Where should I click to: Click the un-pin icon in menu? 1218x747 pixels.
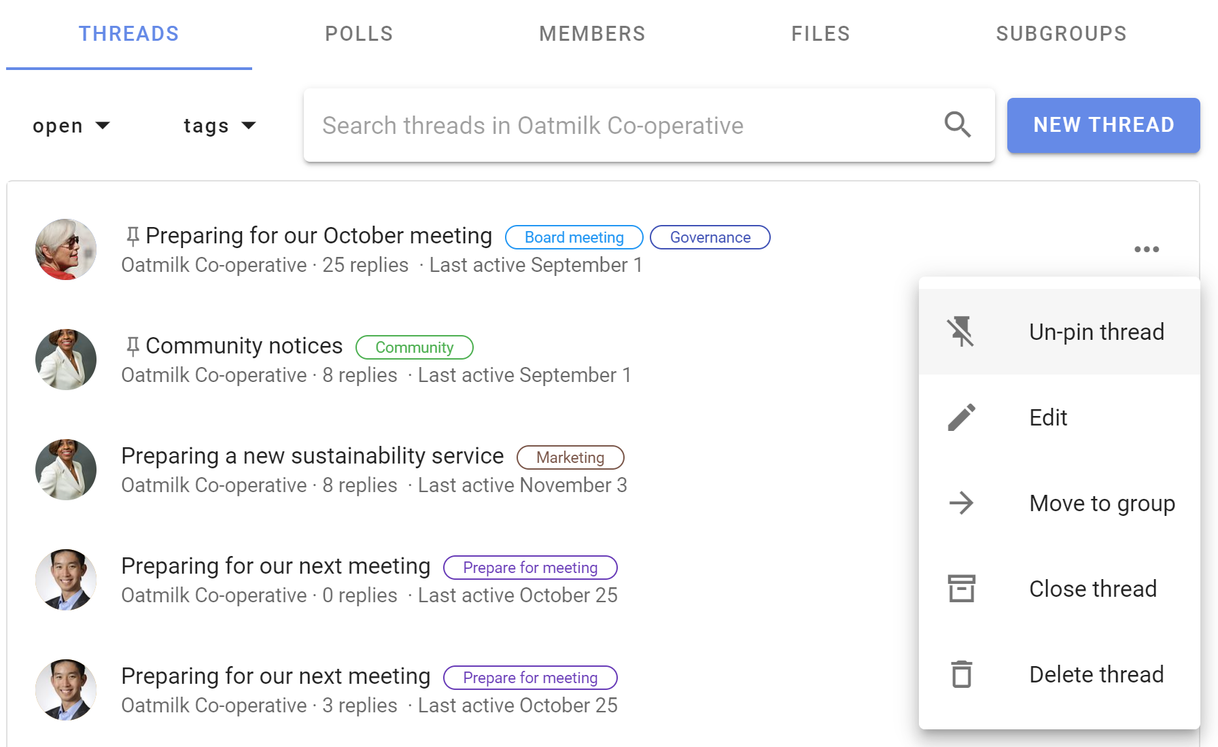(961, 332)
